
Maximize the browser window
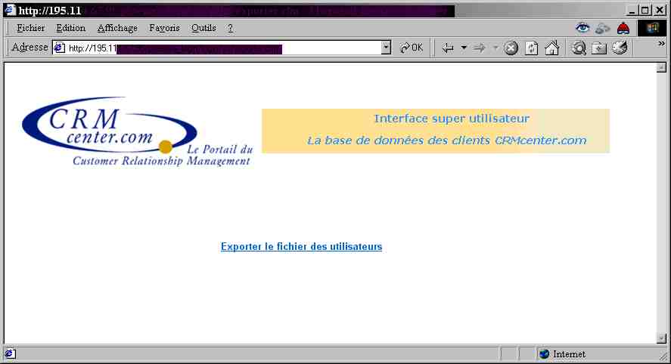645,11
